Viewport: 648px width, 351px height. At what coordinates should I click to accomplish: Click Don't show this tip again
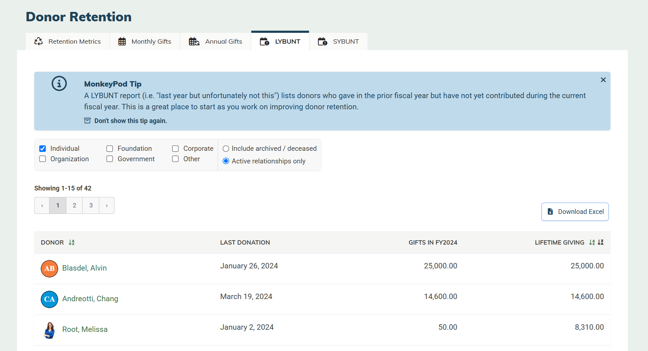pyautogui.click(x=130, y=121)
